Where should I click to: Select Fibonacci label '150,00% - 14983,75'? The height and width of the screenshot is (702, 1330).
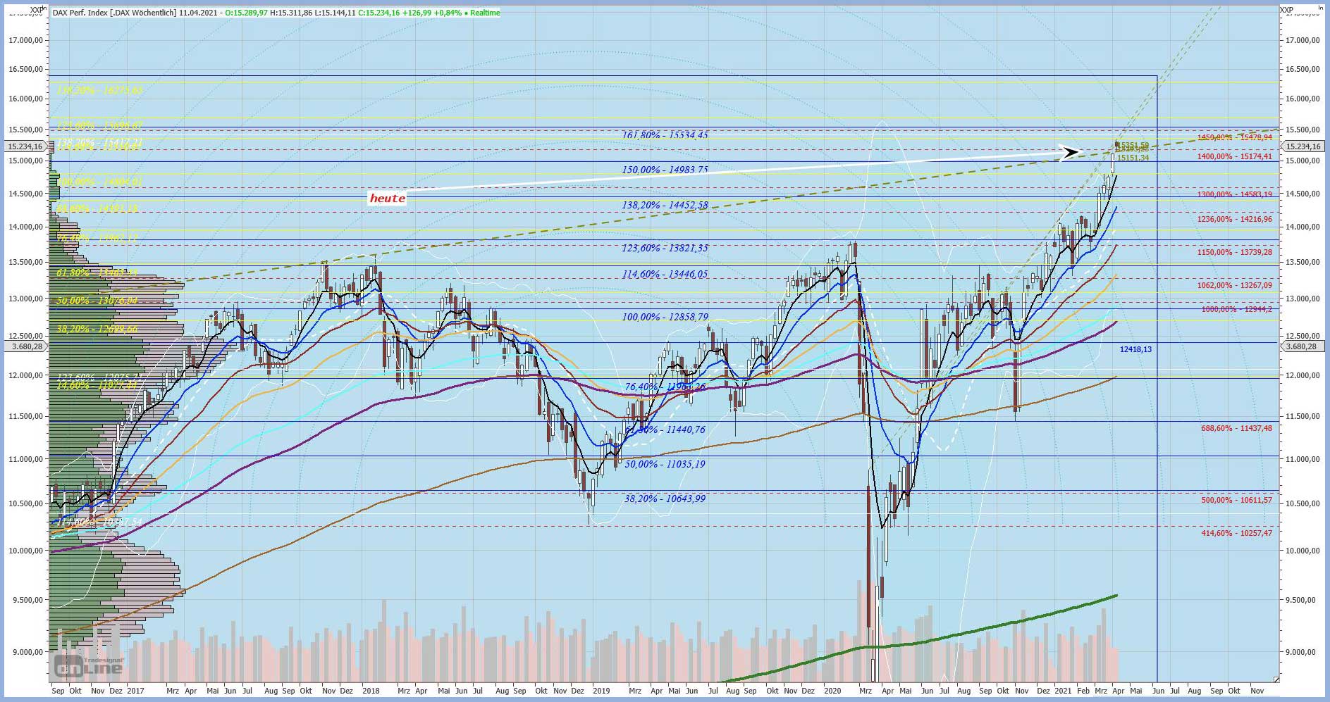coord(665,170)
